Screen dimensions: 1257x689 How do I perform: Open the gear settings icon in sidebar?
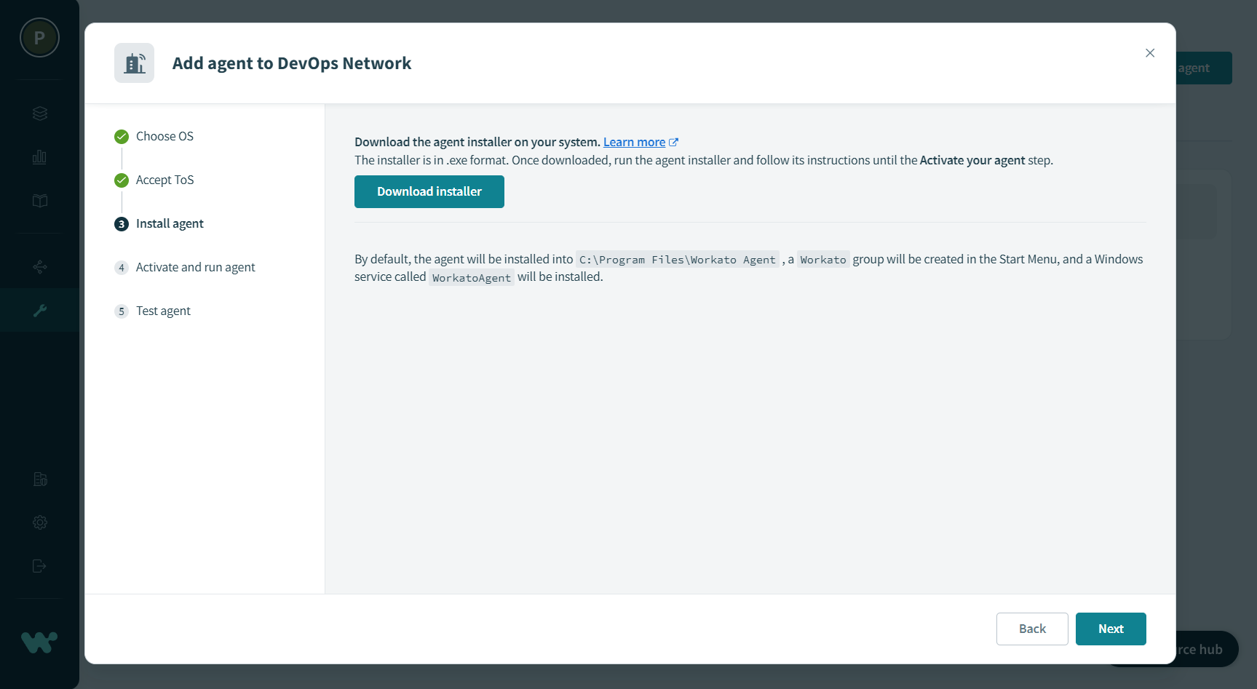click(x=40, y=522)
